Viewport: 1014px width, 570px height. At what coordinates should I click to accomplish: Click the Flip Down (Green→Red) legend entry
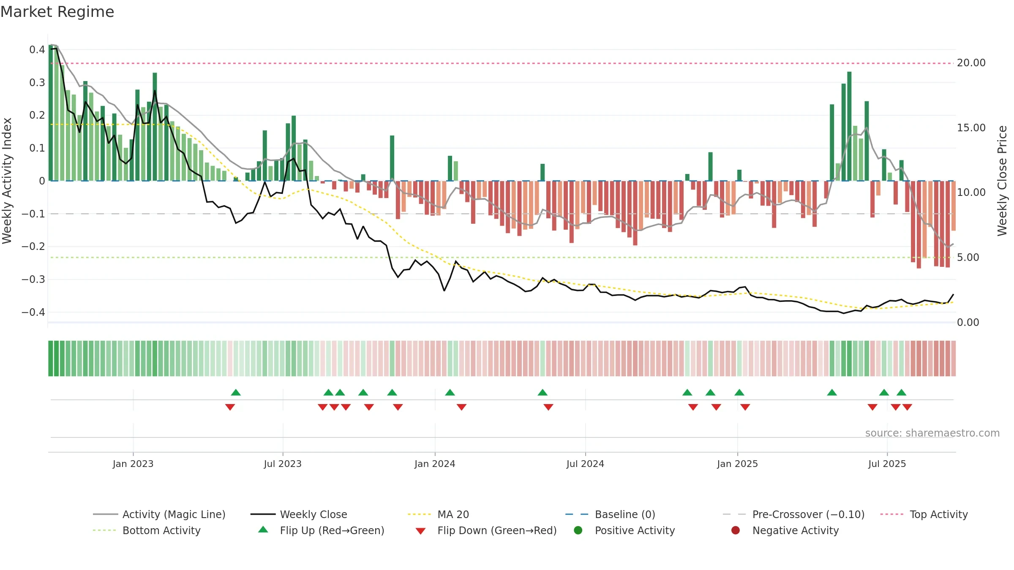(x=486, y=530)
